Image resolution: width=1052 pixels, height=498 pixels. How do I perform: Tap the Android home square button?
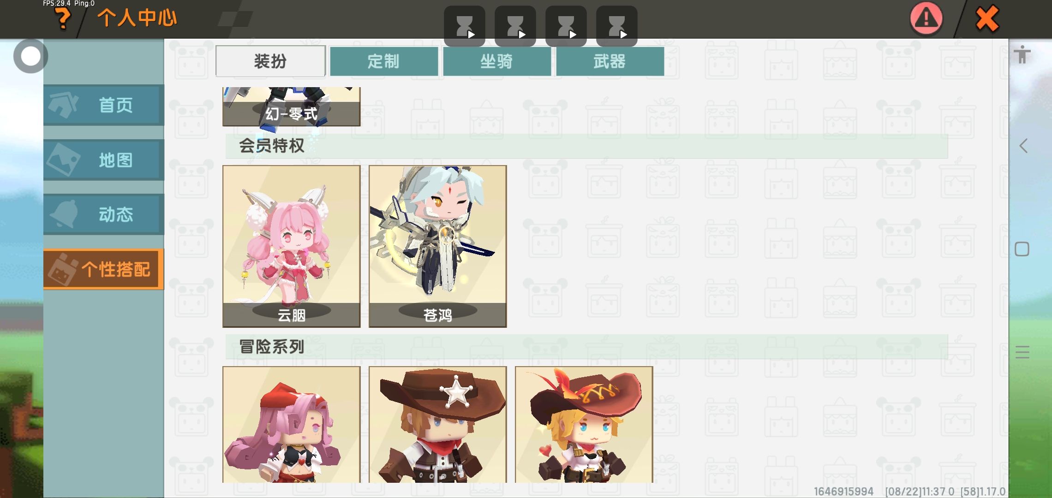(1022, 249)
